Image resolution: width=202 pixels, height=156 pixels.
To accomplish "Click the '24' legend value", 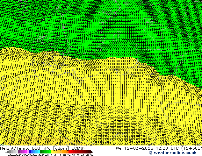I will [69, 155].
